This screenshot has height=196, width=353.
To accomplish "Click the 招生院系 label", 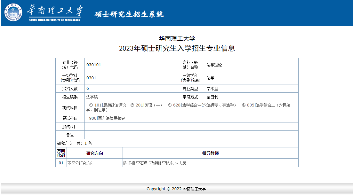I will [70, 97].
